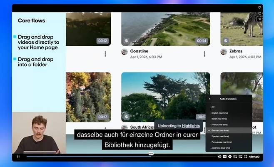Select checked German (real-time) option
This screenshot has width=274, height=167.
pyautogui.click(x=229, y=130)
